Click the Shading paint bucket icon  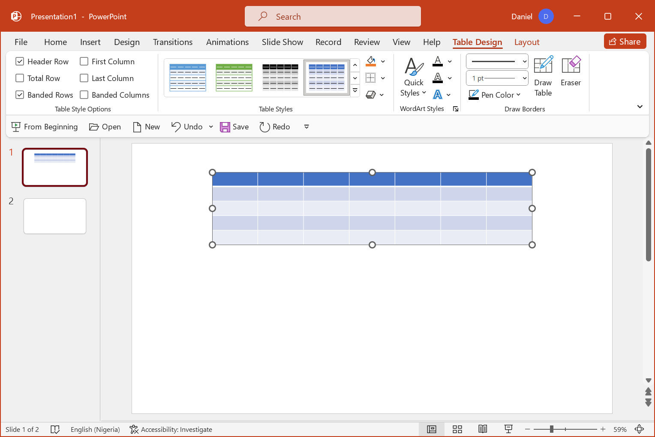[x=371, y=61]
